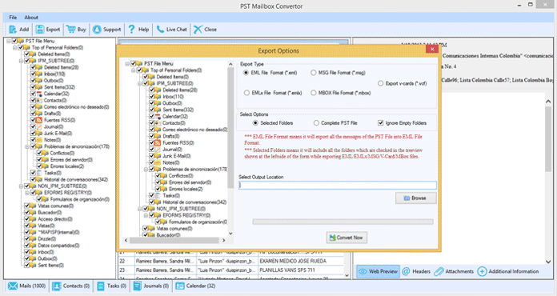Screen dimensions: 557x296
Task: Select EMLx File Format radio button
Action: (x=246, y=93)
